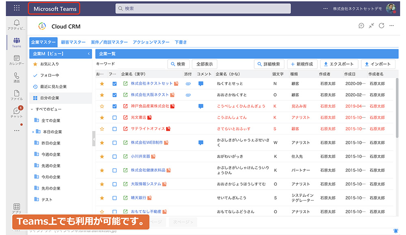Show more sidebar apps ellipsis
Image resolution: width=406 pixels, height=235 pixels.
[17, 130]
